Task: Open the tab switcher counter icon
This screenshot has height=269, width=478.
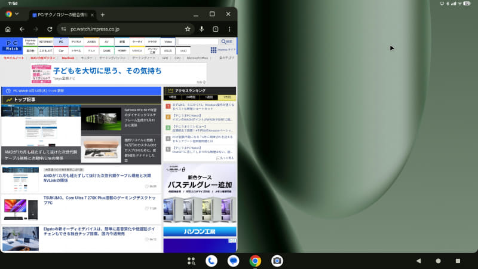Action: point(216,29)
